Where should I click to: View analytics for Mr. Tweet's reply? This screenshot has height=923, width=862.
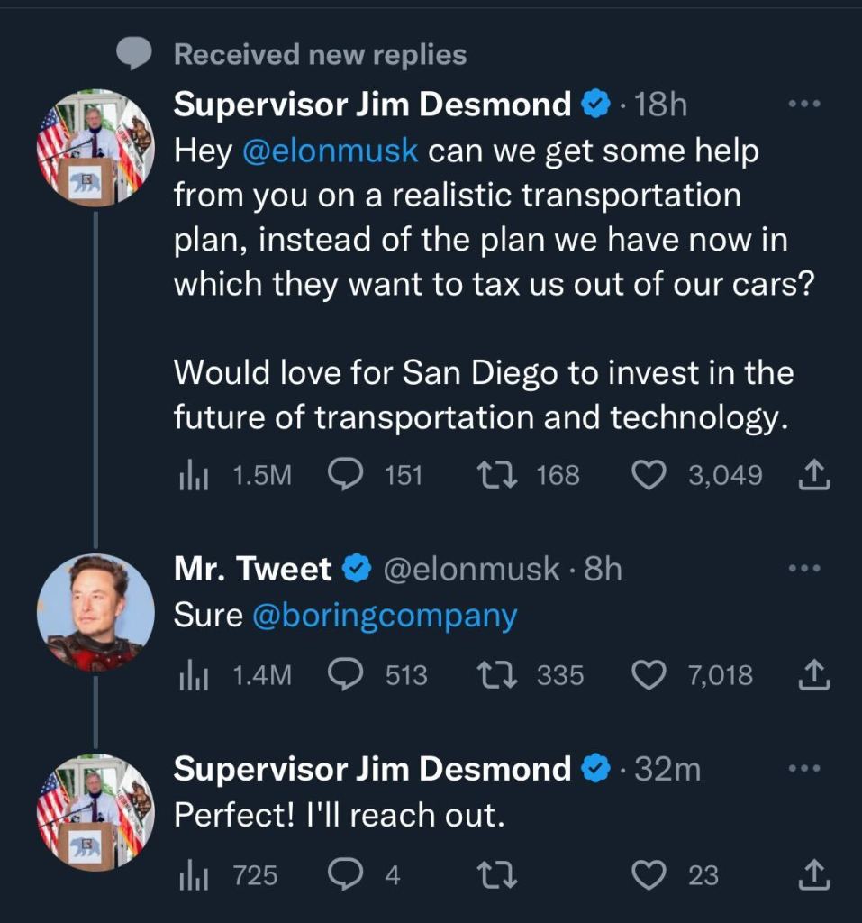(191, 674)
